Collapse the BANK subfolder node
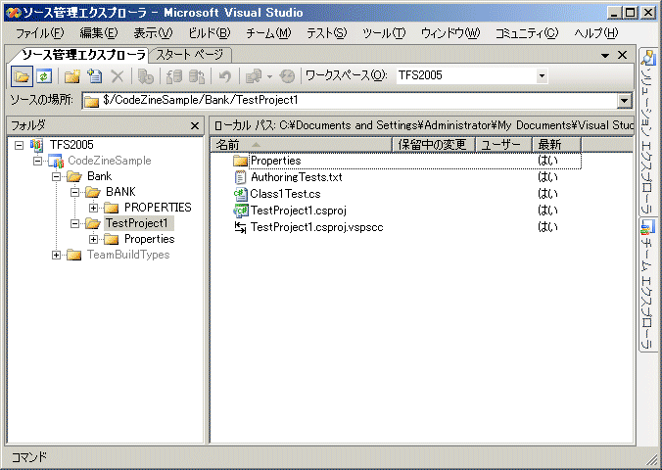Screen dimensions: 662x470 click(74, 192)
